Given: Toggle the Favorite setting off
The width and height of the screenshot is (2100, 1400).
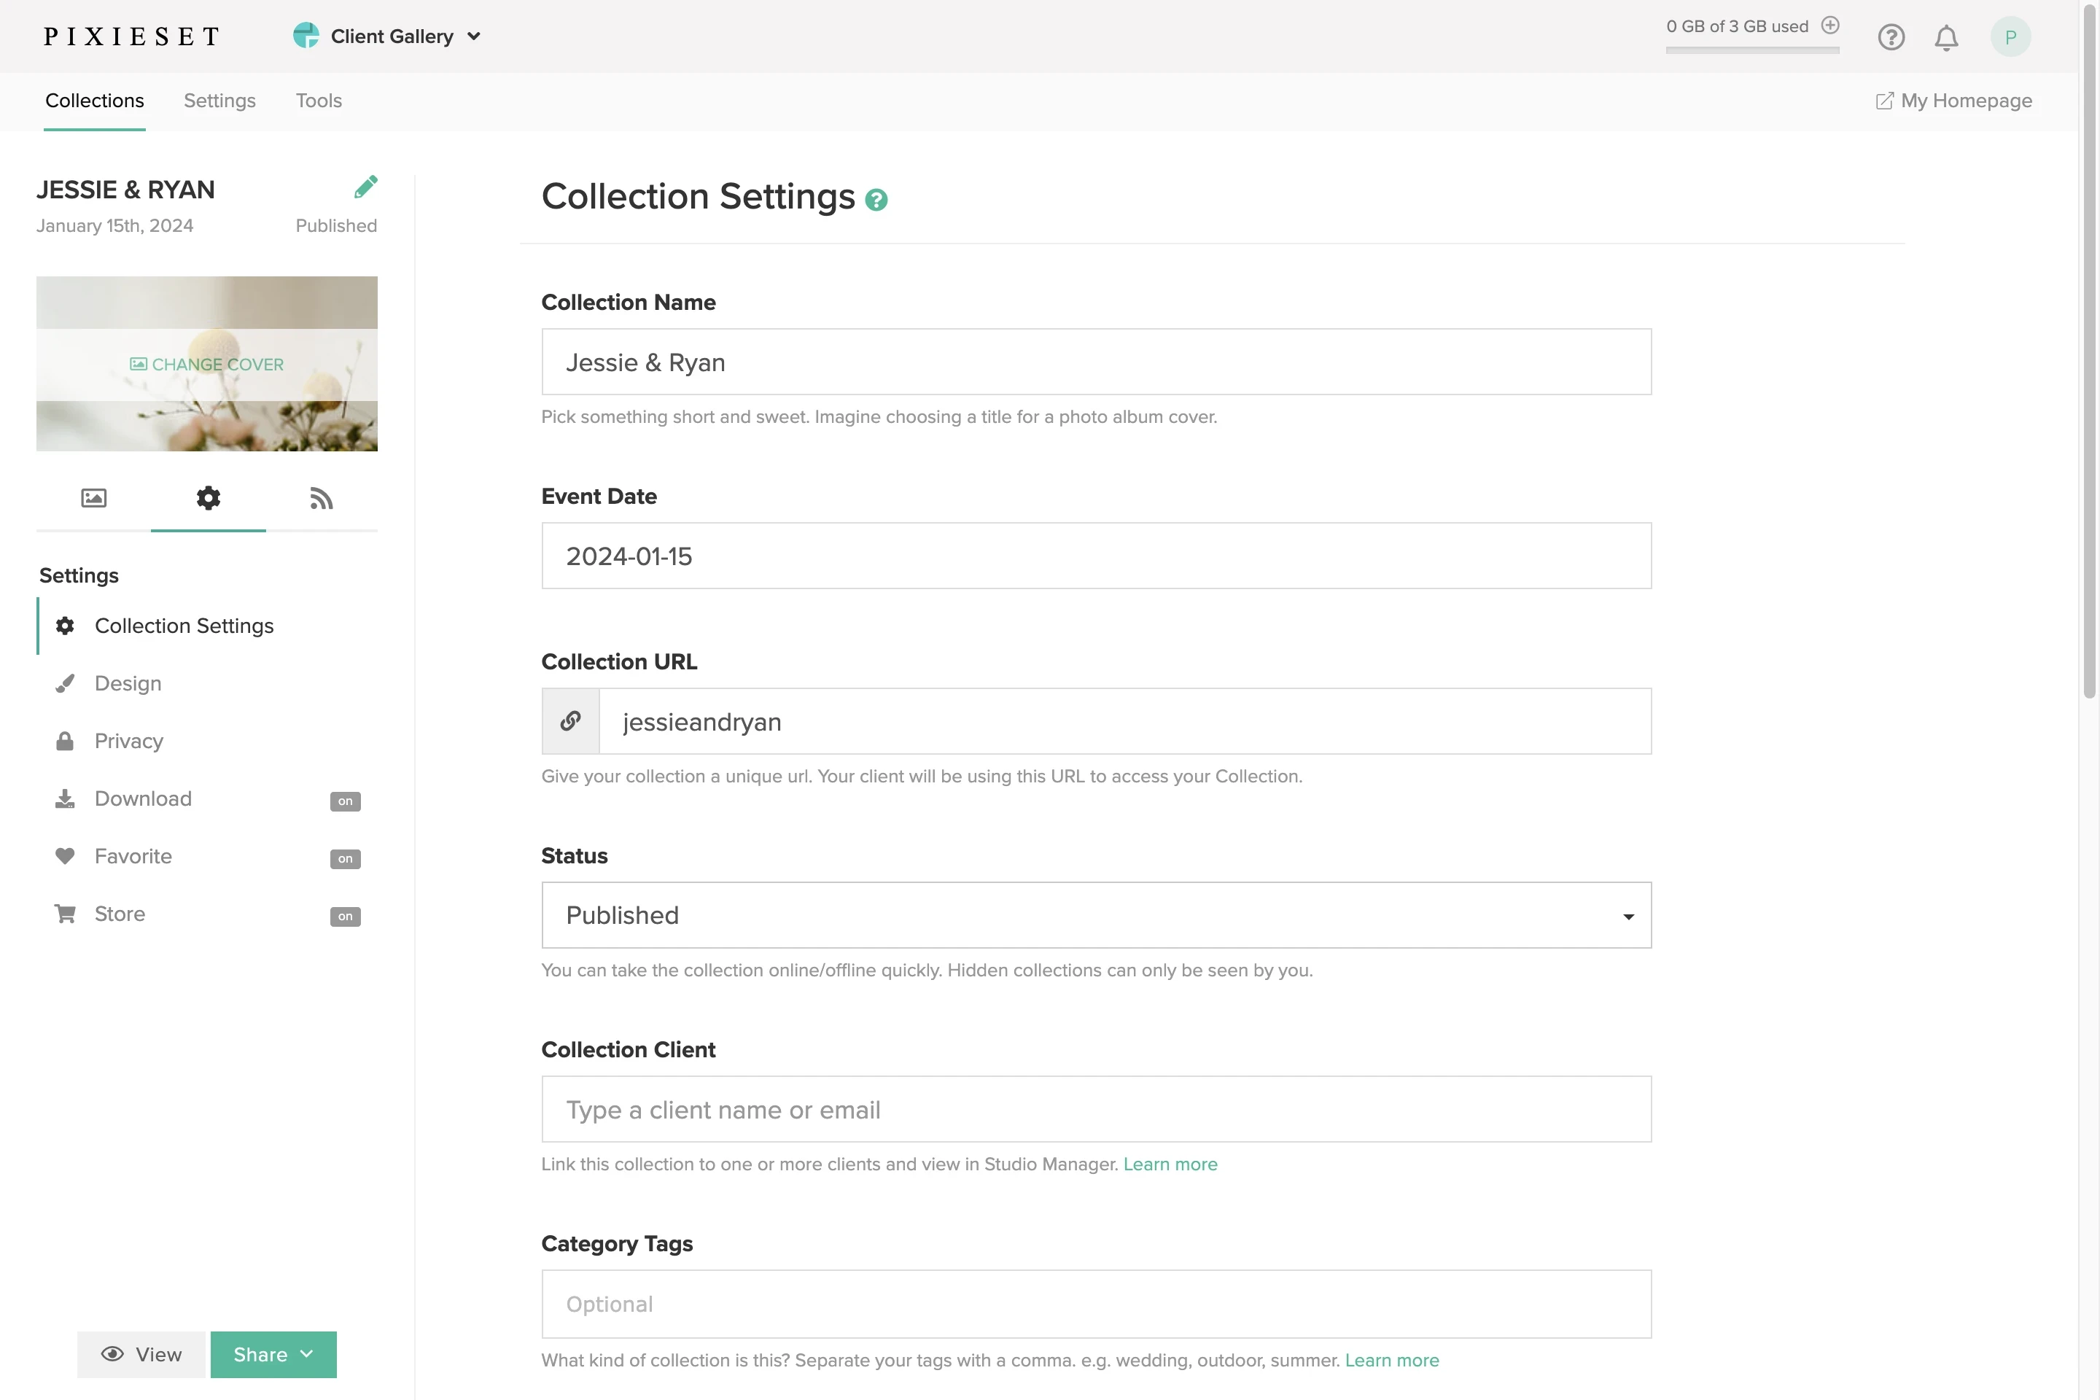Looking at the screenshot, I should tap(345, 858).
